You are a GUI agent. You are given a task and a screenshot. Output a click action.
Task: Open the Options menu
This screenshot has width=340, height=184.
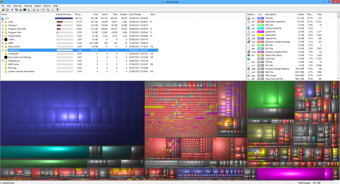47,6
